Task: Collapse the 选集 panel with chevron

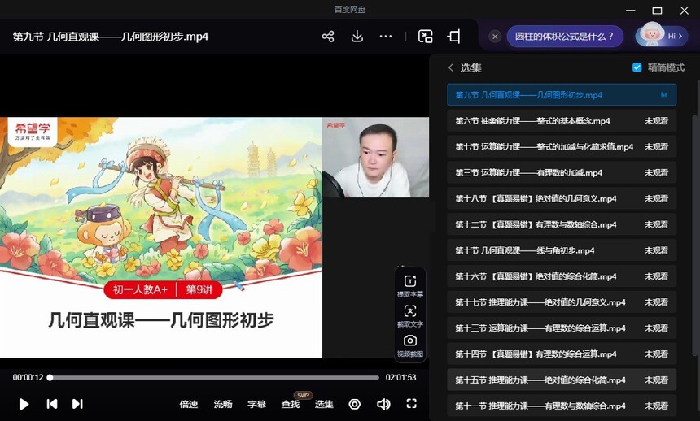Action: pos(450,67)
